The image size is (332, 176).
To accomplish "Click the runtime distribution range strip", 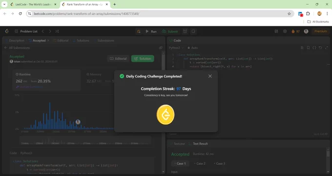I will (x=85, y=140).
